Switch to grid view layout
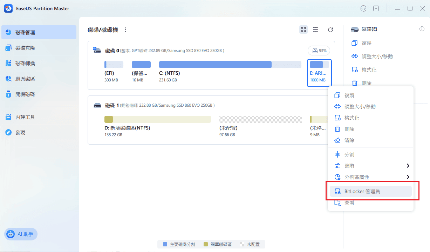This screenshot has width=430, height=252. (x=303, y=29)
